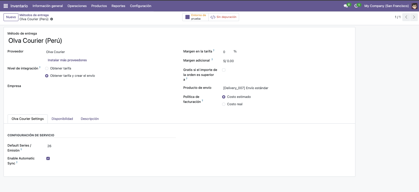
Task: Click the Instalar más proveedores link
Action: [67, 60]
